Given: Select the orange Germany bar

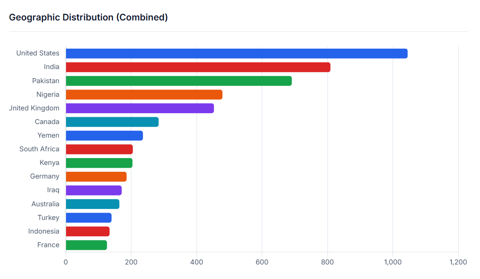Looking at the screenshot, I should coord(96,176).
